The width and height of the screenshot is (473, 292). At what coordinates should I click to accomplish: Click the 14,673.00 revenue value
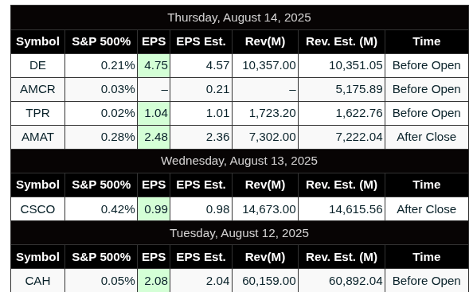[x=269, y=209]
